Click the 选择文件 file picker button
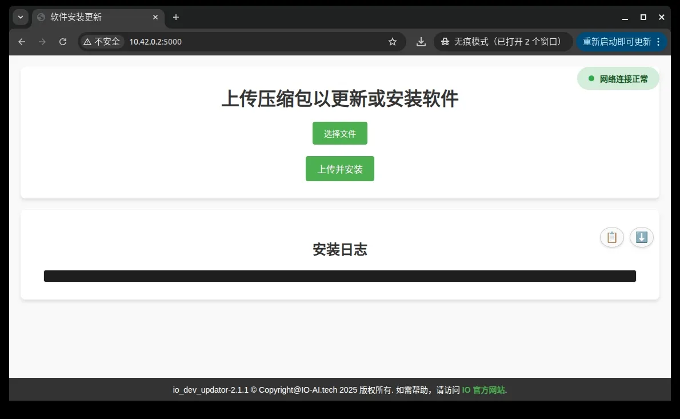Viewport: 680px width, 419px height. click(x=339, y=133)
